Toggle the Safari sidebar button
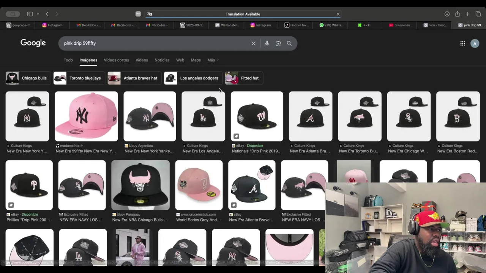Viewport: 486px width, 273px height. pos(30,14)
